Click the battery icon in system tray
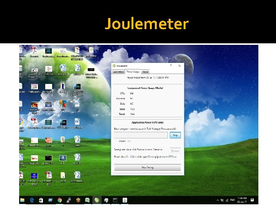 pyautogui.click(x=222, y=200)
